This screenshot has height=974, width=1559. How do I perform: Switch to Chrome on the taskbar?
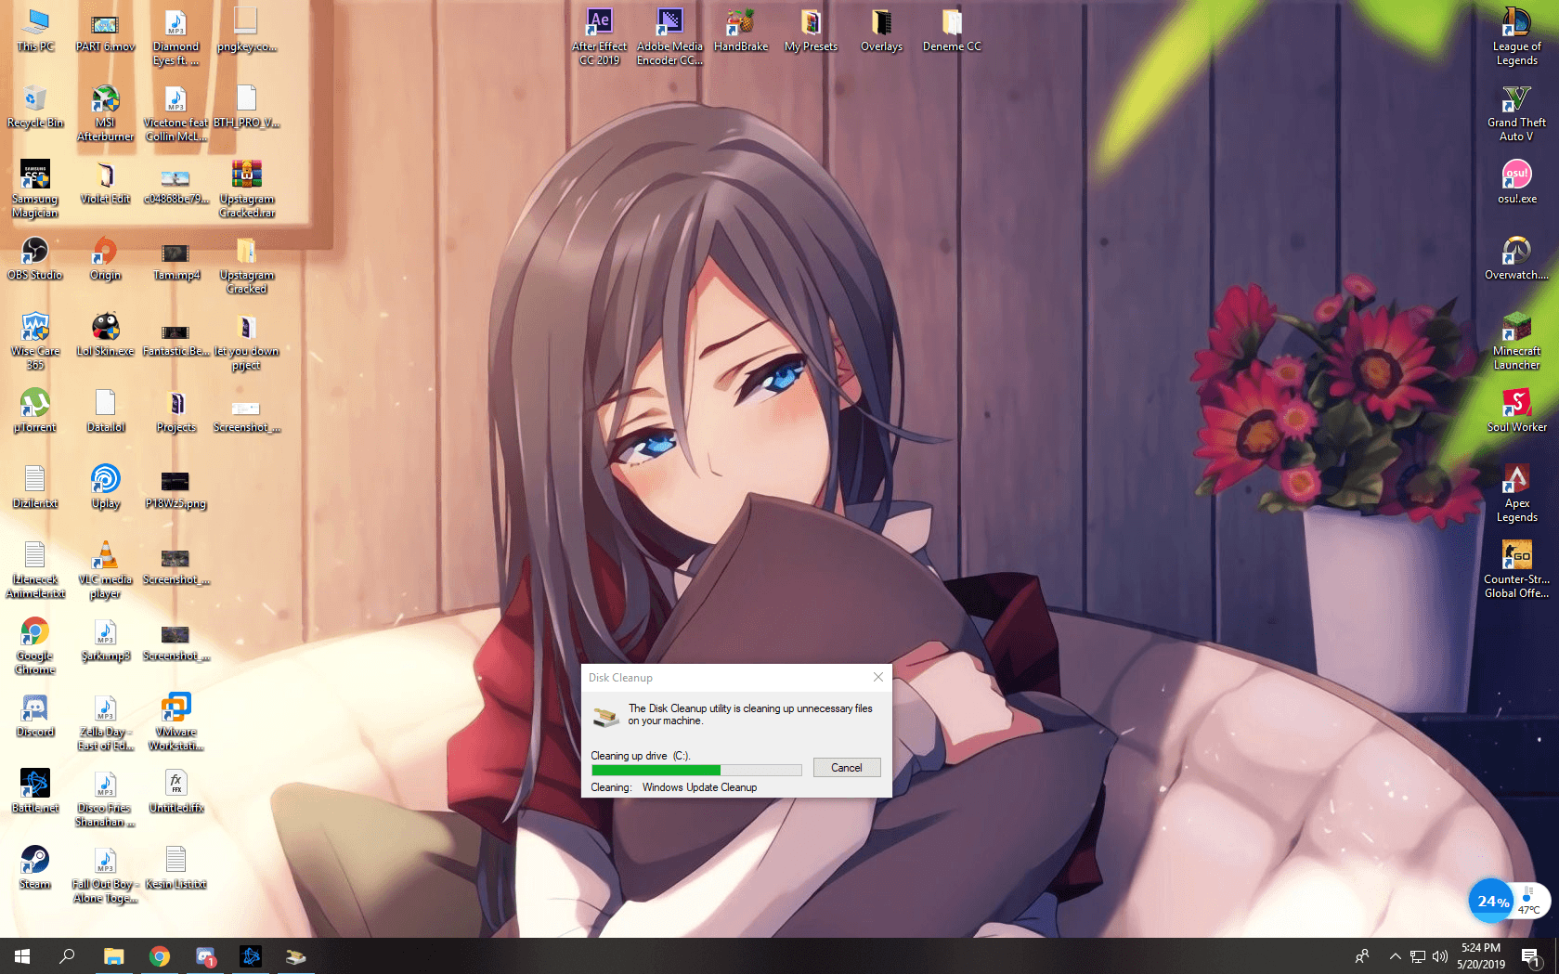[160, 955]
